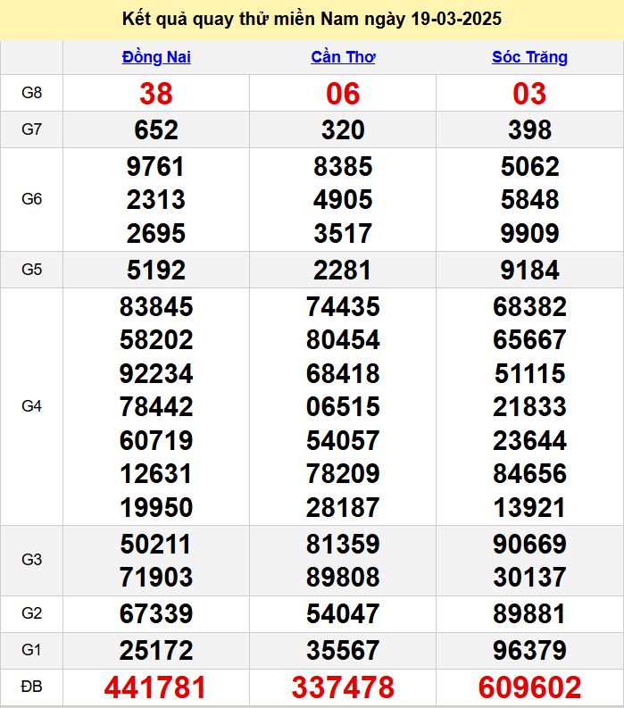
Task: Click G6 number 2313
Action: tap(156, 200)
